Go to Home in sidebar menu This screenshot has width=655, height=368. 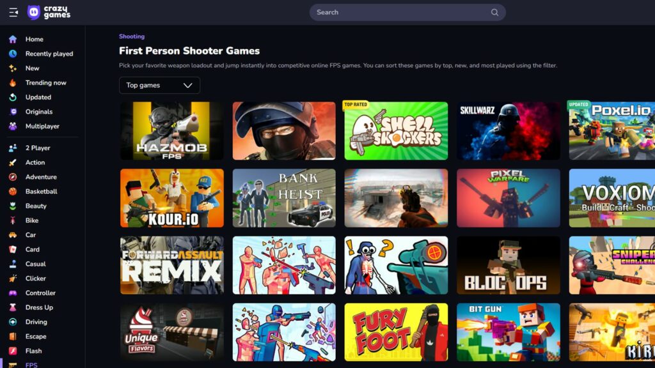pos(35,39)
